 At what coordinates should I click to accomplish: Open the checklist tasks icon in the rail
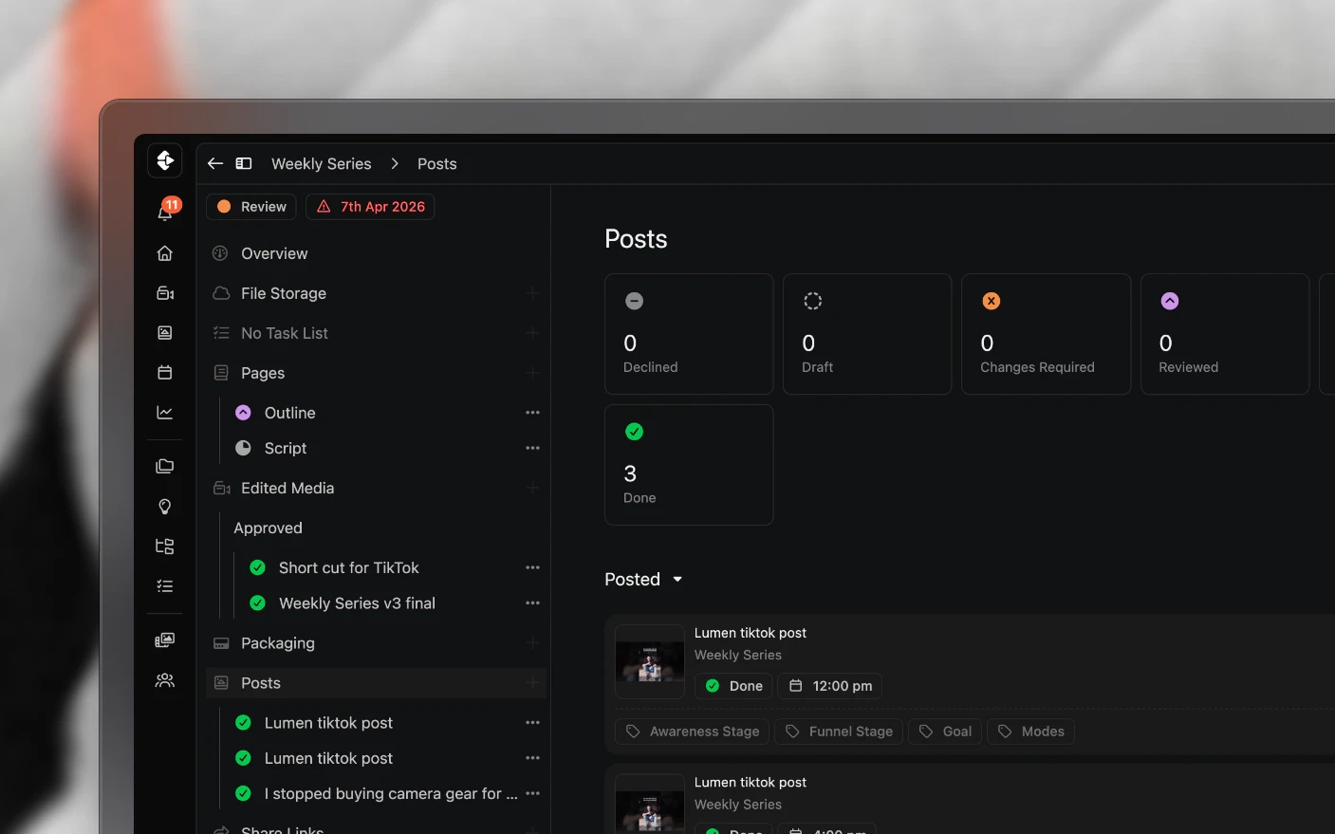pyautogui.click(x=165, y=585)
